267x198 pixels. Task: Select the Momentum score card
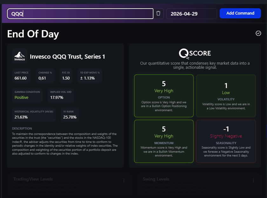(164, 141)
